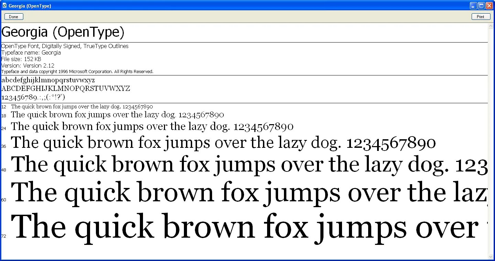Click the digits and punctuation sample line

(33, 97)
